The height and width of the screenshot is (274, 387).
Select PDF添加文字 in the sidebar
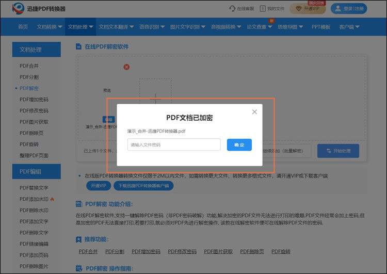pyautogui.click(x=34, y=221)
